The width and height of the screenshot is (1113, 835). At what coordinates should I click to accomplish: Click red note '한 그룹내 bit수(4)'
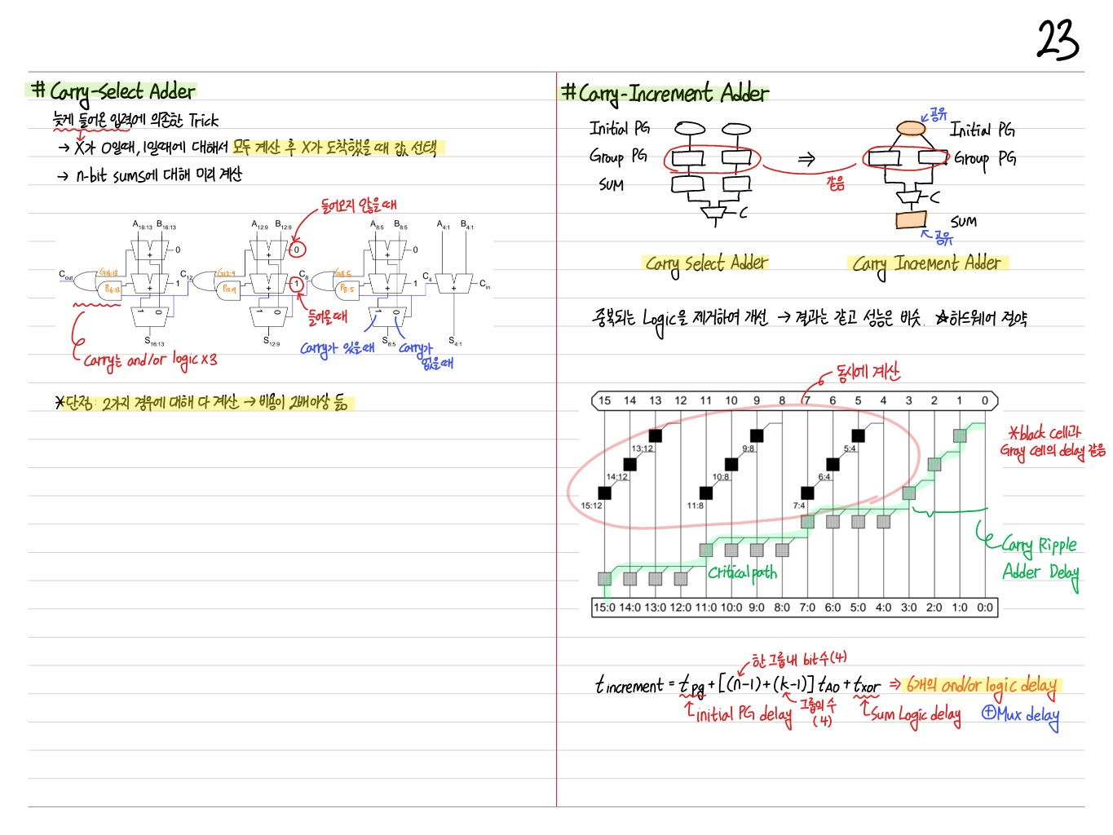799,659
